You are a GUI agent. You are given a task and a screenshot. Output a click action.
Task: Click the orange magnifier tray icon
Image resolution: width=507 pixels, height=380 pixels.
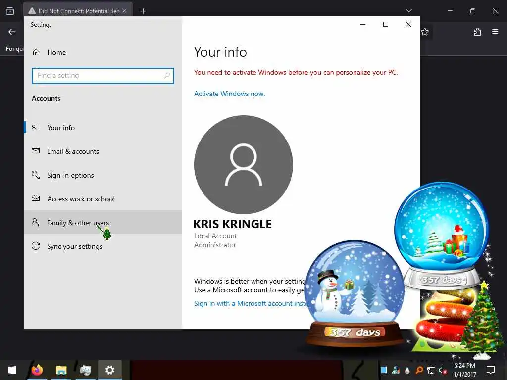419,370
